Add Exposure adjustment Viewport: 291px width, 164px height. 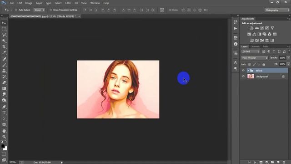(x=267, y=28)
